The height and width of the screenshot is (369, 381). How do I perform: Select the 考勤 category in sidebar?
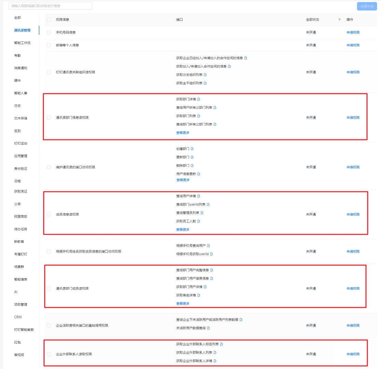point(17,55)
